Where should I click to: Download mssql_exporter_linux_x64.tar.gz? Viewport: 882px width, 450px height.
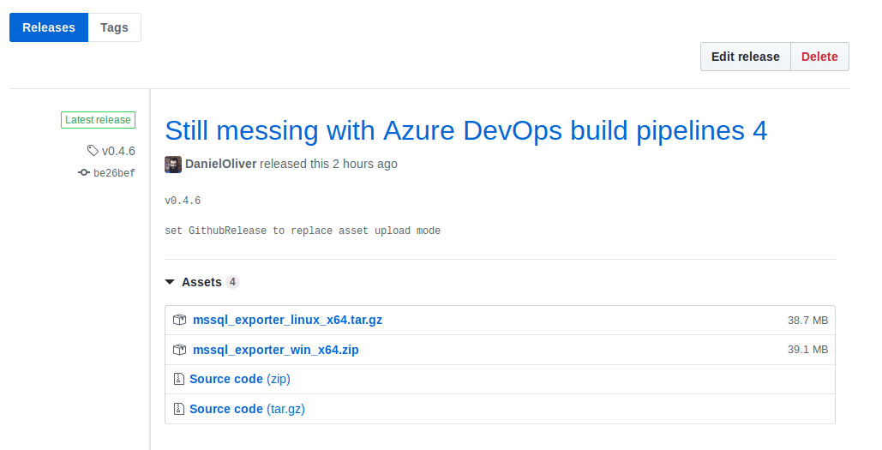(x=287, y=320)
